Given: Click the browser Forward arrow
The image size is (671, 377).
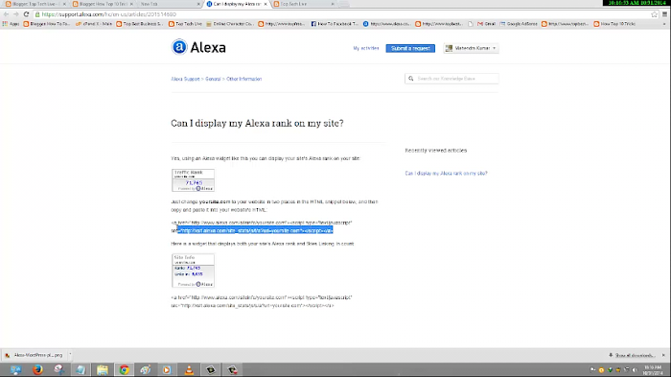Looking at the screenshot, I should point(16,14).
